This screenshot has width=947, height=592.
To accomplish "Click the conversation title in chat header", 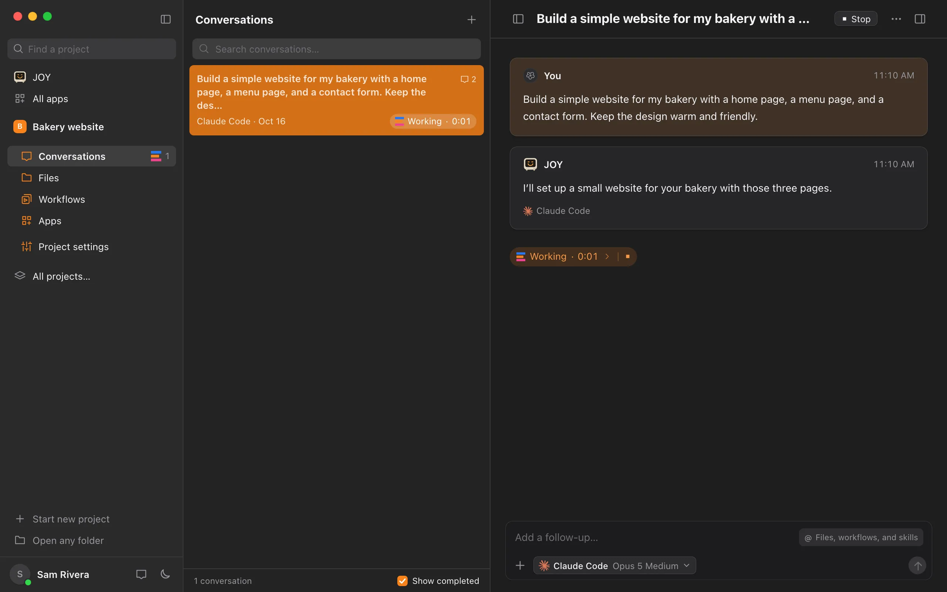I will [673, 19].
